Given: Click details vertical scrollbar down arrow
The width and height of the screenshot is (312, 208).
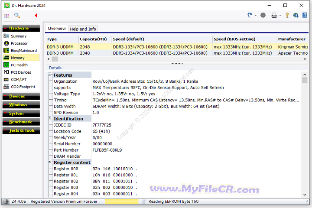Looking at the screenshot, I should [305, 195].
